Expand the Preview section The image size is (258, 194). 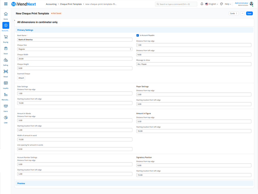click(21, 183)
